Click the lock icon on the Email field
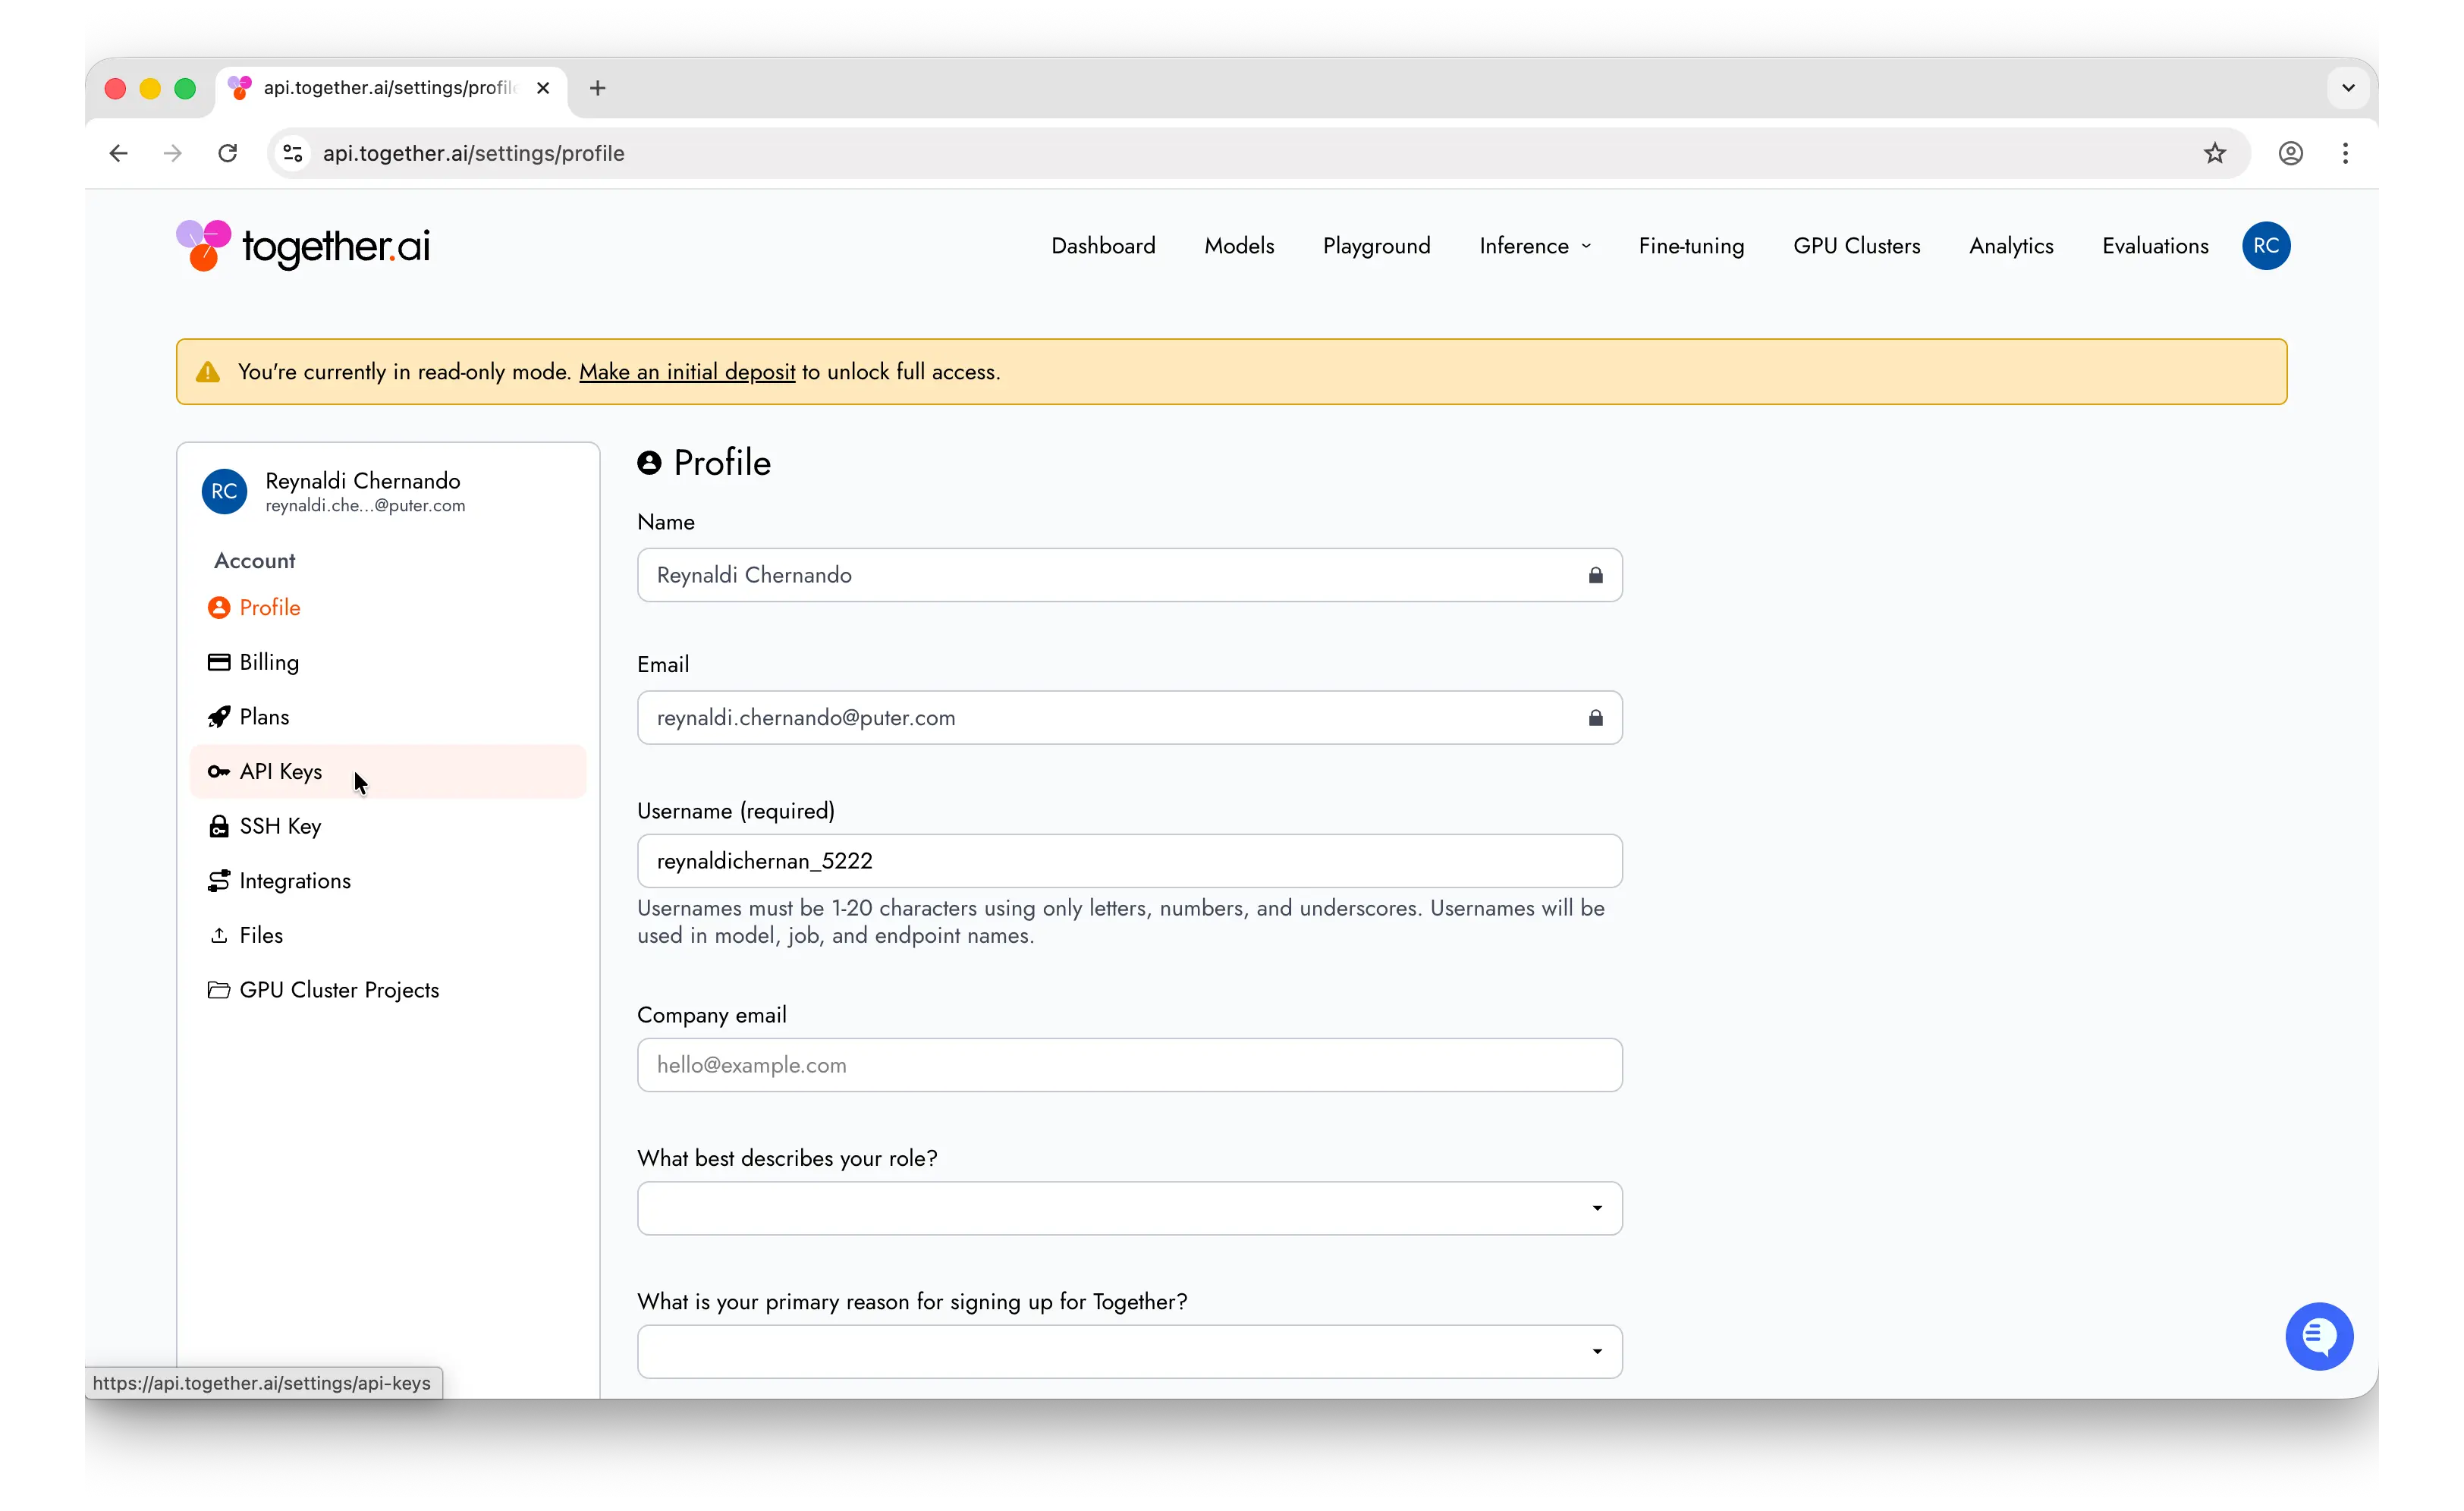 point(1596,717)
